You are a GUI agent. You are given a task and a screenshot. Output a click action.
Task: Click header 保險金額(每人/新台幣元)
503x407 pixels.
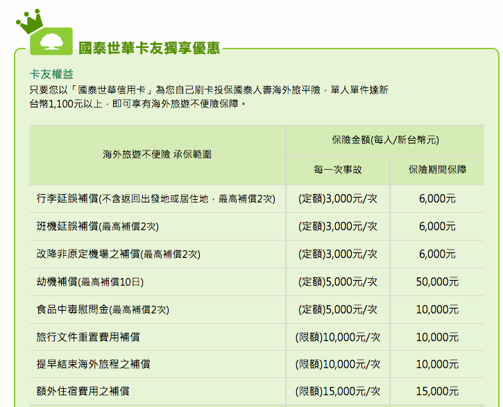click(385, 140)
